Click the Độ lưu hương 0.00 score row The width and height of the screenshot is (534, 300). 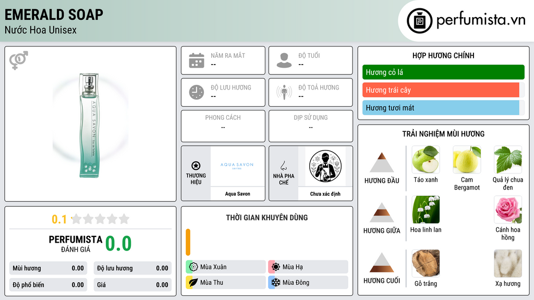pyautogui.click(x=132, y=268)
